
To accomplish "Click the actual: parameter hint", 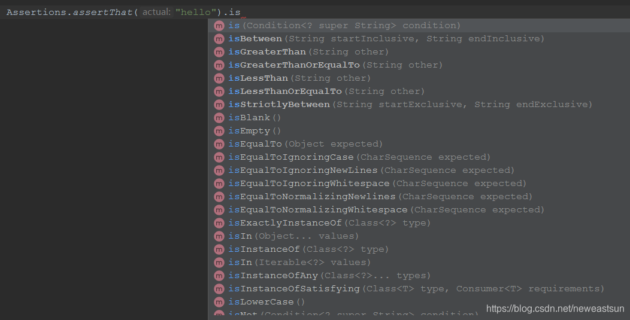I will pos(156,13).
